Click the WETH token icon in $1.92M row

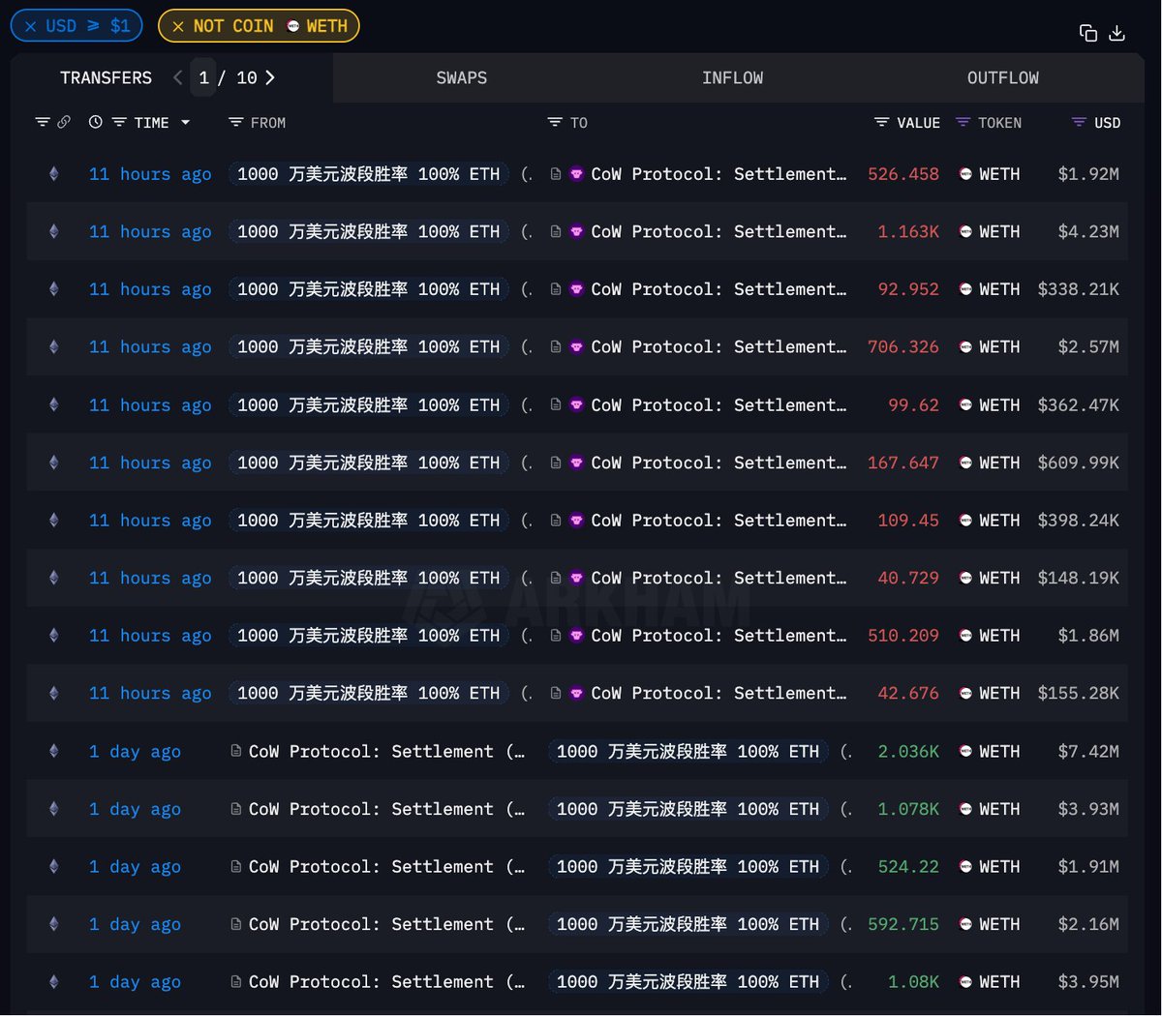(965, 174)
